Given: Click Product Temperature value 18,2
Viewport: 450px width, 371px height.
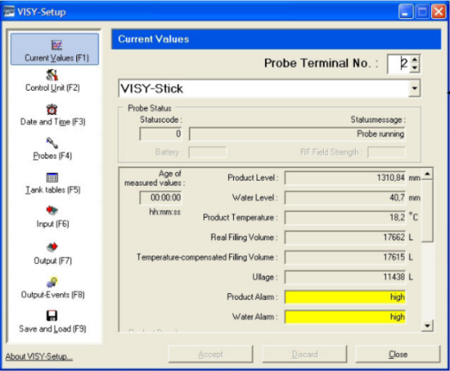Looking at the screenshot, I should point(345,218).
